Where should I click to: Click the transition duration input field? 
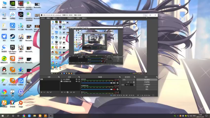click(x=129, y=85)
